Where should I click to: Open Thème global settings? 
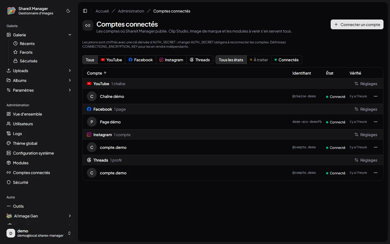coord(39,143)
